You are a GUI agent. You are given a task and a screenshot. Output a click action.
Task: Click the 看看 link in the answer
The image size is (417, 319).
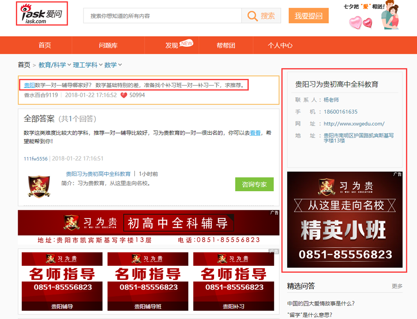255,133
